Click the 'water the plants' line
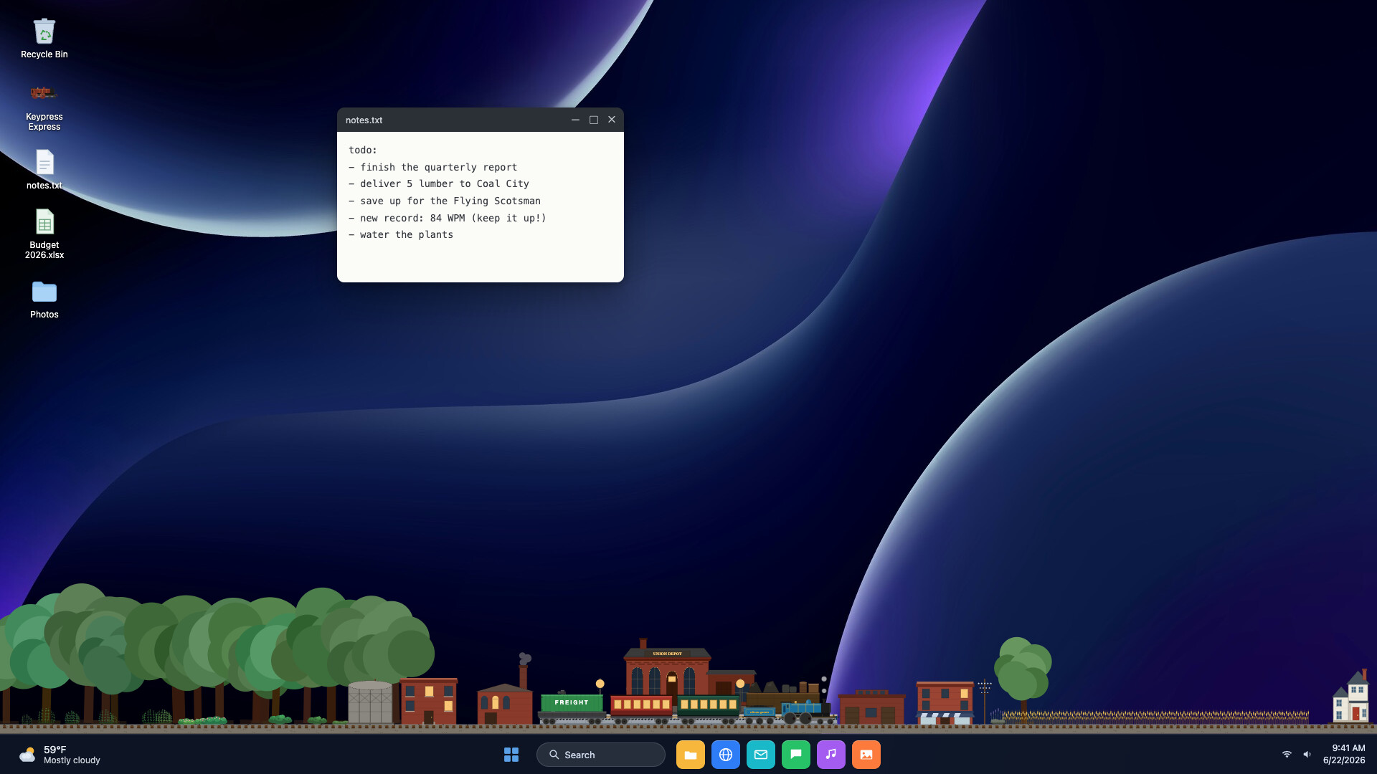Screen dimensions: 1377x774 pos(401,234)
